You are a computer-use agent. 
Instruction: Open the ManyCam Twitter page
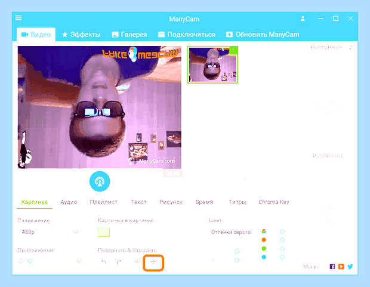point(350,267)
